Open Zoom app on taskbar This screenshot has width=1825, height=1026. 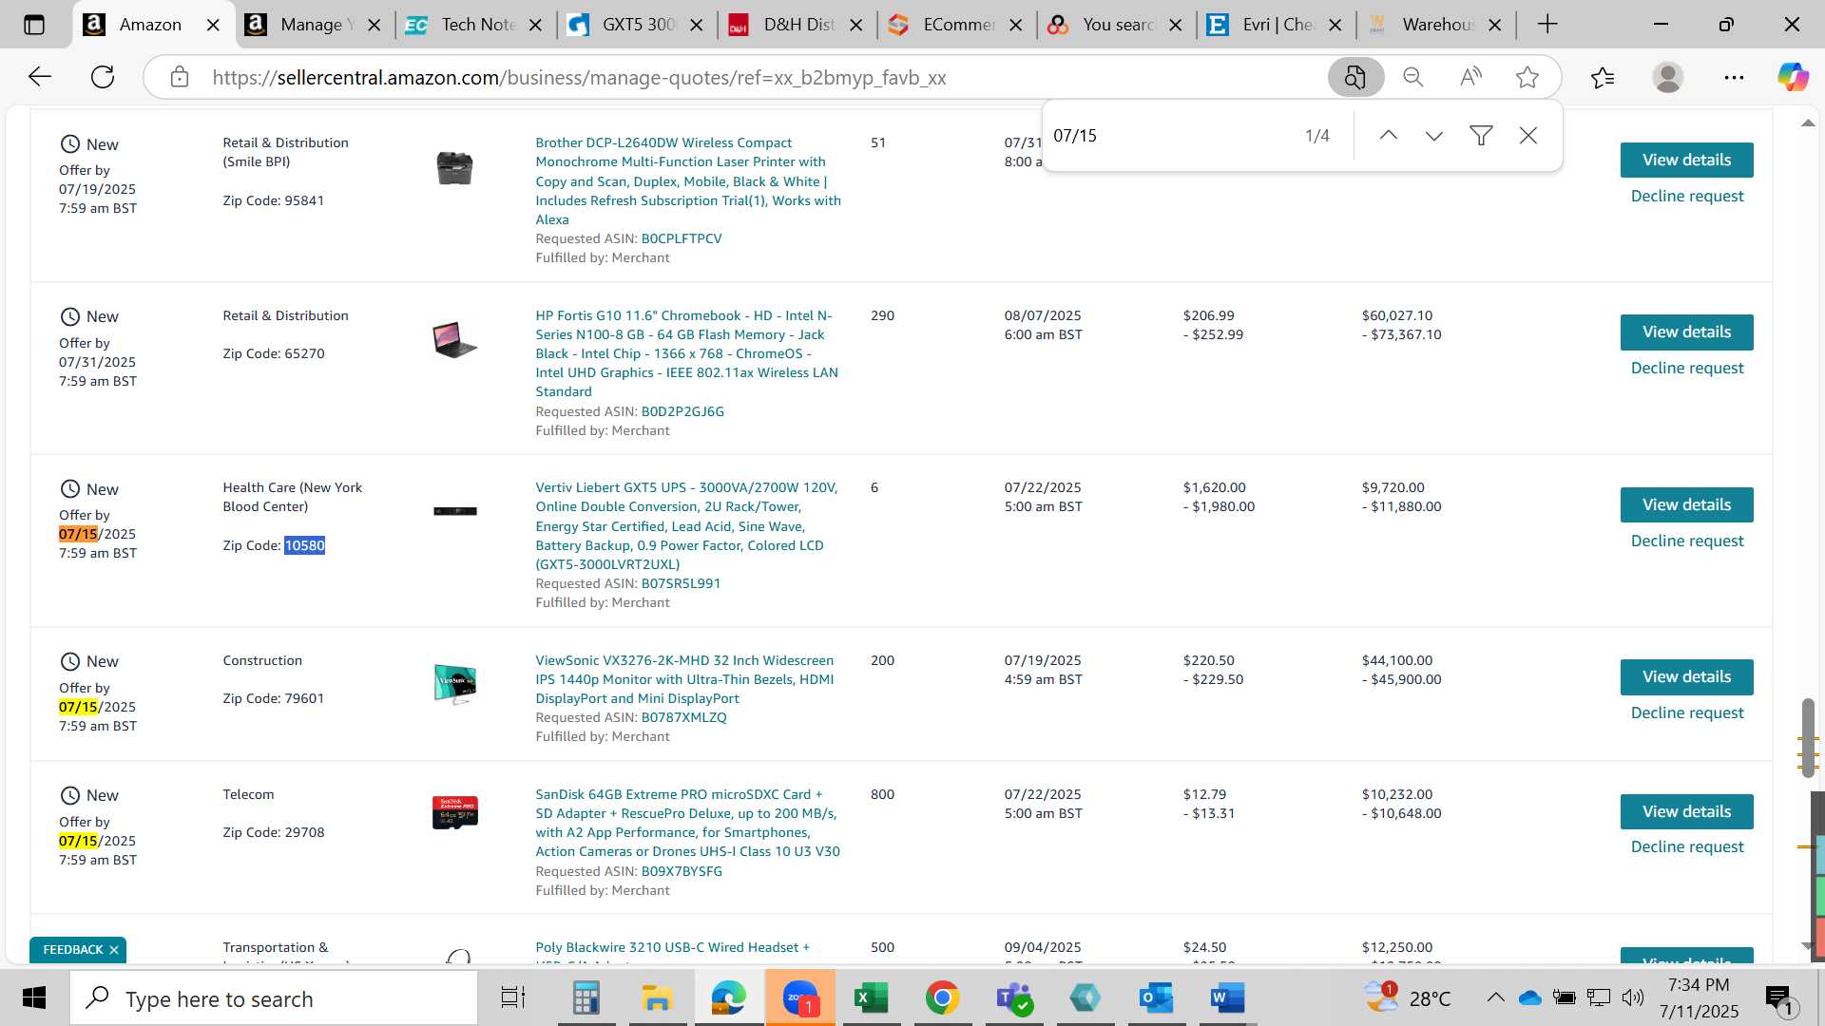pos(800,998)
